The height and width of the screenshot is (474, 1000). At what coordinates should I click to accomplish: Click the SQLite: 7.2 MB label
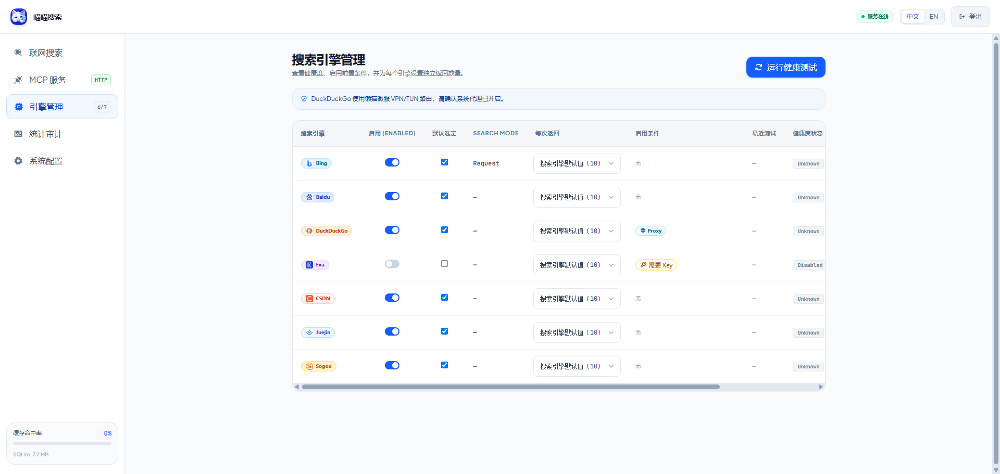[31, 454]
